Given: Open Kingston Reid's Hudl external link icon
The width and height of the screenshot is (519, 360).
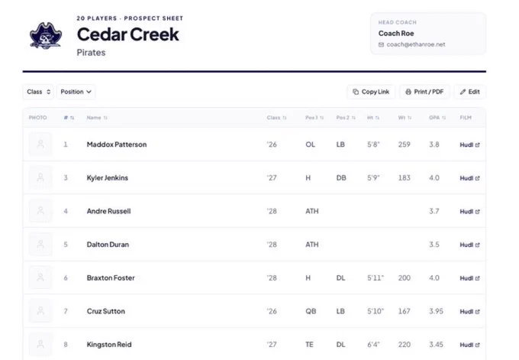Looking at the screenshot, I should [x=477, y=345].
